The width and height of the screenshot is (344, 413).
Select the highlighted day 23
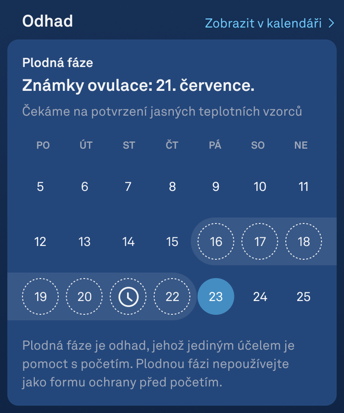point(216,297)
